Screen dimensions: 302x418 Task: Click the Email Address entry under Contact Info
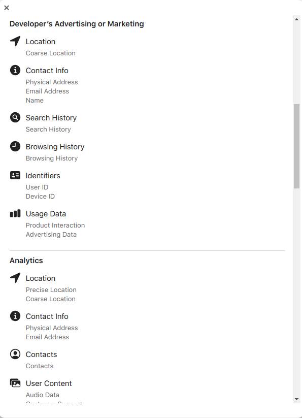coord(47,91)
